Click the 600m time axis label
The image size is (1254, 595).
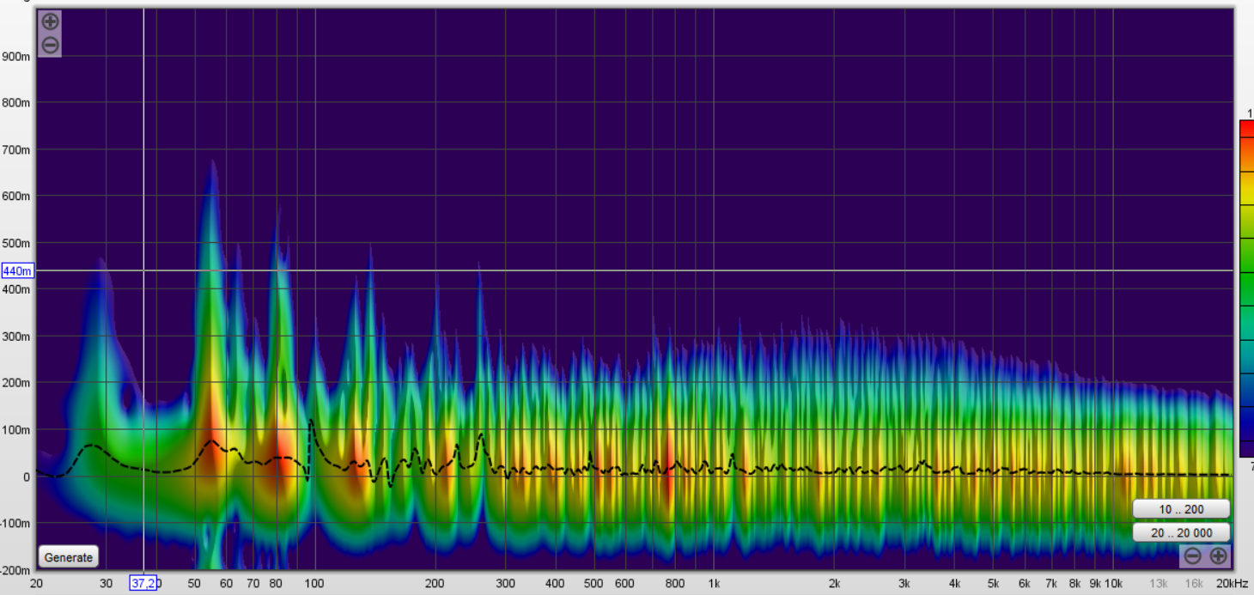(16, 197)
